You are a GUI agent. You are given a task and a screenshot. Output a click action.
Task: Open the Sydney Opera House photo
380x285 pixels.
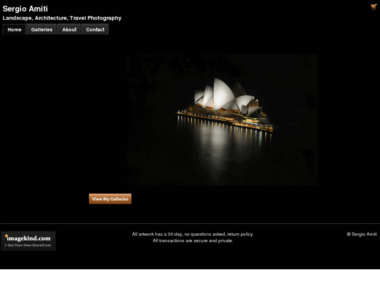click(x=222, y=120)
